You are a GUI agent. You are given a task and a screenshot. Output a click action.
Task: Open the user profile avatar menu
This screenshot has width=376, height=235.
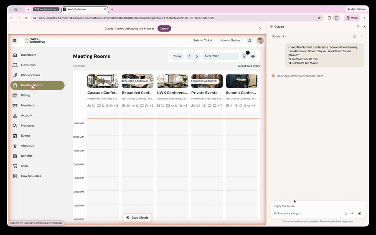pos(260,40)
